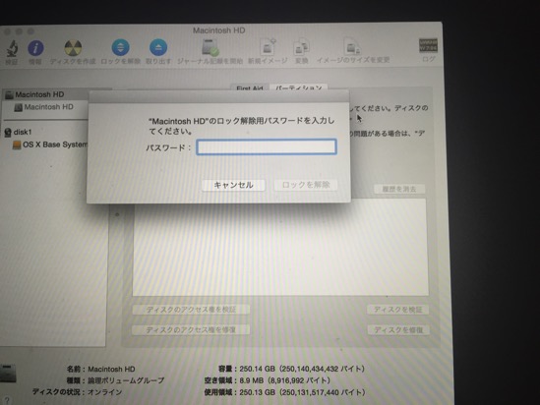540x405 pixels.
Task: Click the 種類: 論理ボリュームグループ text
Action: (x=115, y=380)
